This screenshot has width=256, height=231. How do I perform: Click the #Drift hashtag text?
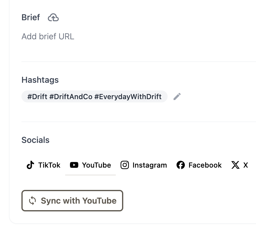pyautogui.click(x=37, y=97)
